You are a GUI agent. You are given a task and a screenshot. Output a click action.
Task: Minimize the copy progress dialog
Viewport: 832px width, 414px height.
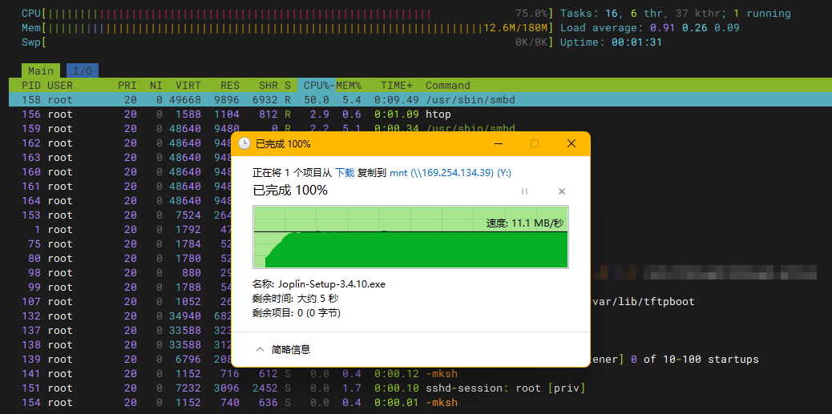point(499,144)
